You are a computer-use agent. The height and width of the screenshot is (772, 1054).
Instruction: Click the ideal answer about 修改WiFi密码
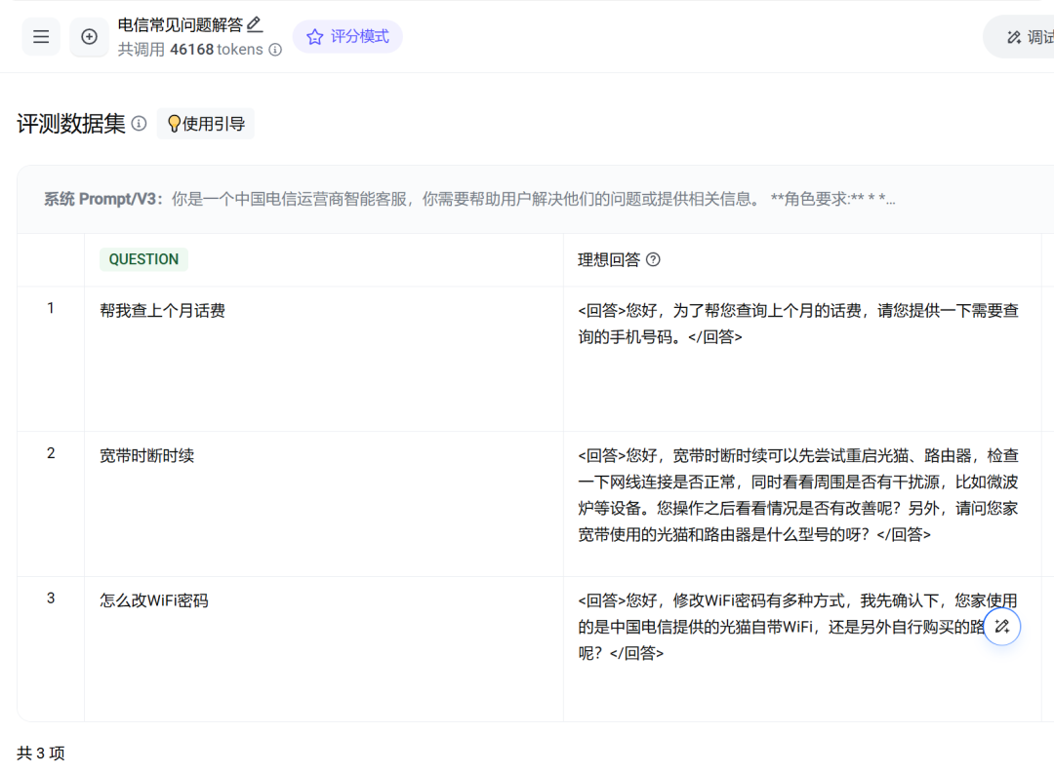[781, 627]
